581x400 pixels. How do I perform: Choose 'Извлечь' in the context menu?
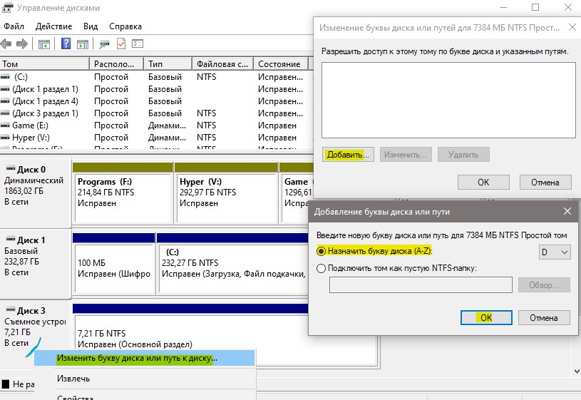coord(73,378)
